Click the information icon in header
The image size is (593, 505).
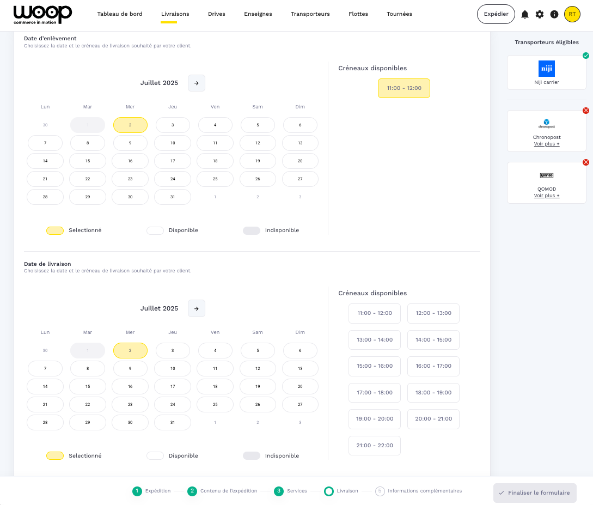pyautogui.click(x=554, y=15)
